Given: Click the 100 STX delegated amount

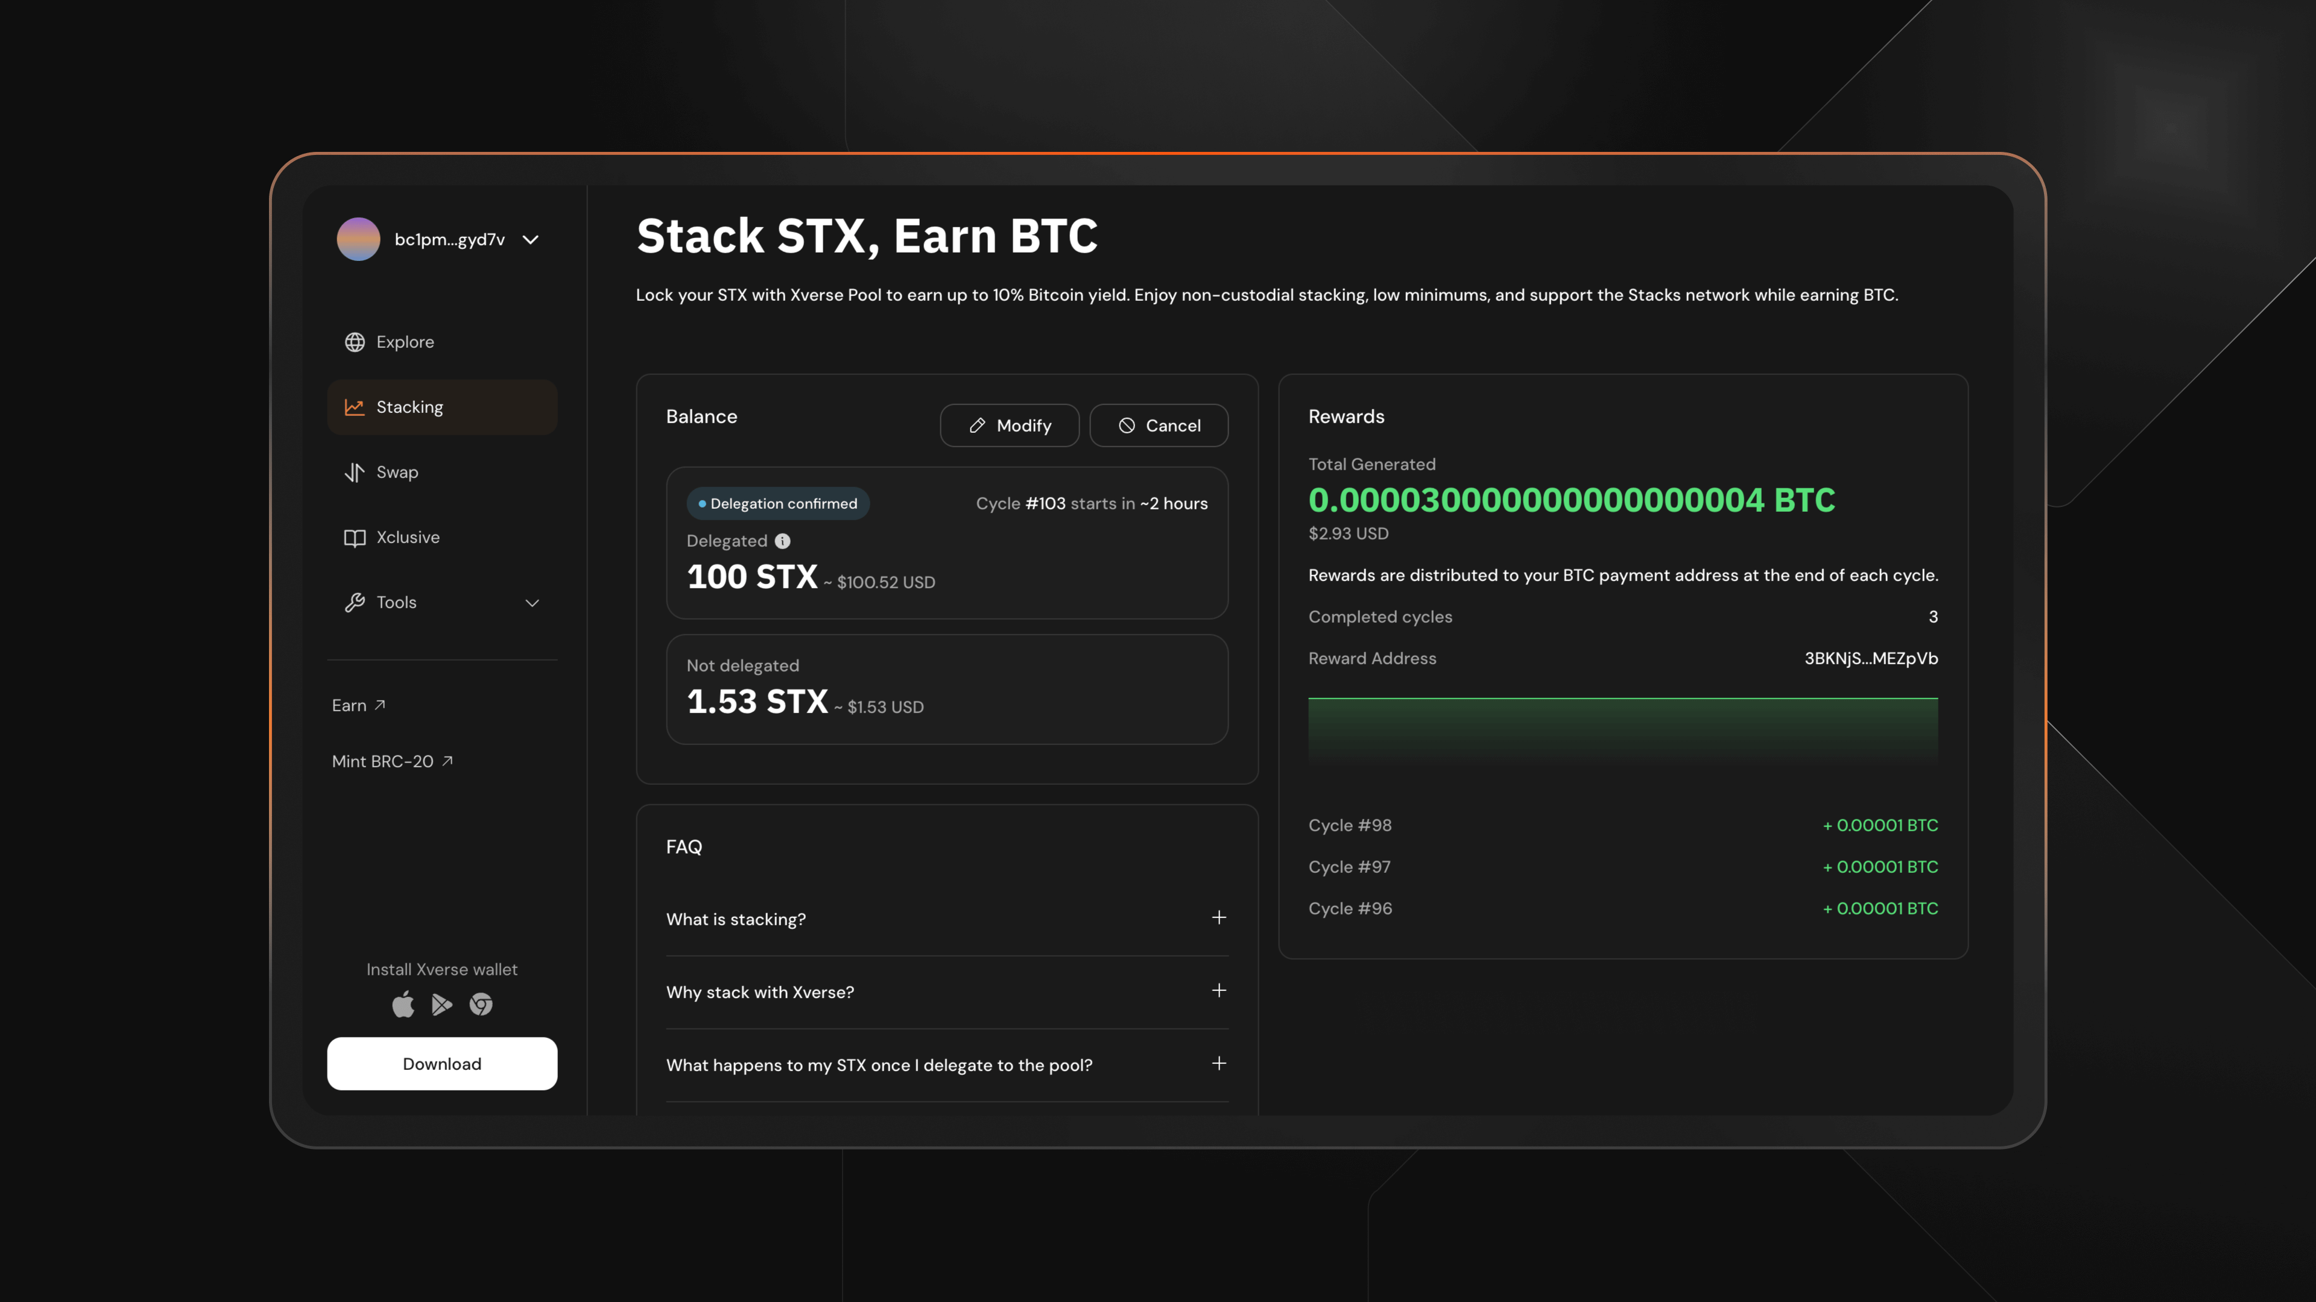Looking at the screenshot, I should click(751, 577).
